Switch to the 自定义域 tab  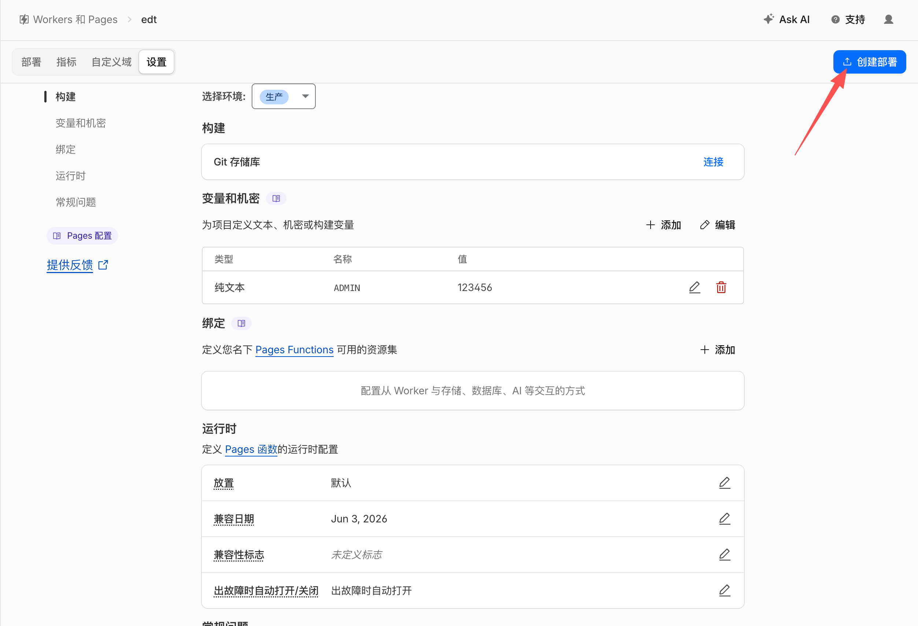pyautogui.click(x=111, y=62)
